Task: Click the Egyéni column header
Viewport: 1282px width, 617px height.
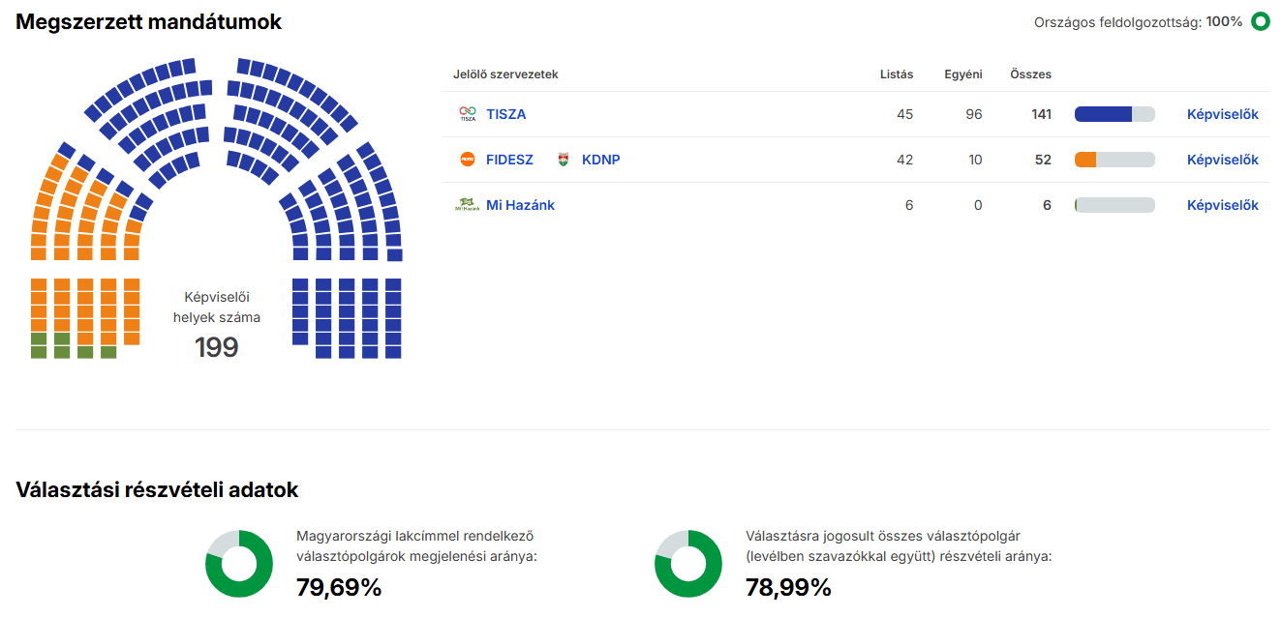Action: 963,74
